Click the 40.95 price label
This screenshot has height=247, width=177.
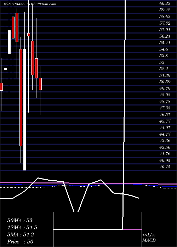(x=165, y=161)
